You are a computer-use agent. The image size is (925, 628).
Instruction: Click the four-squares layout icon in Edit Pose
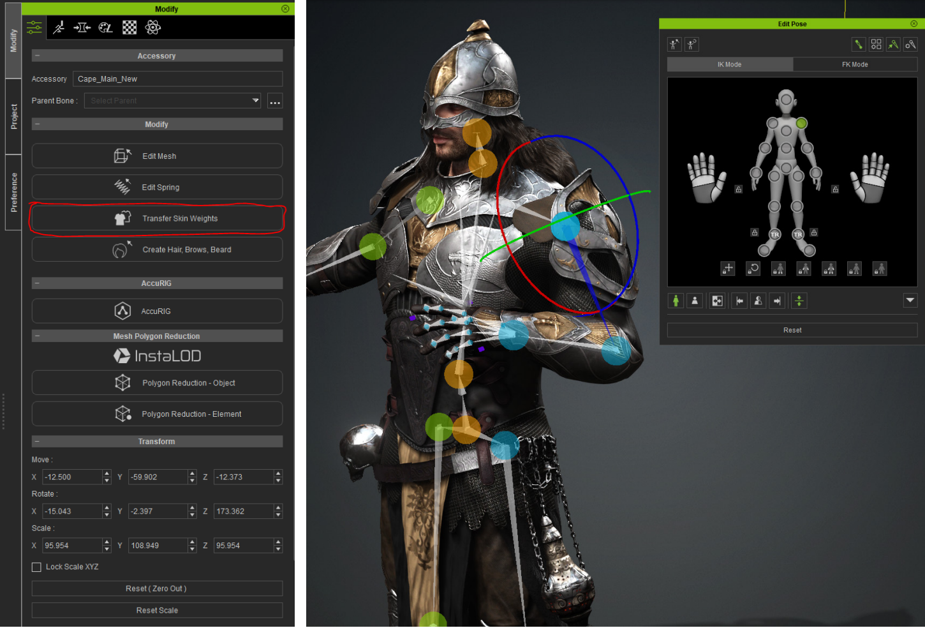pyautogui.click(x=876, y=44)
